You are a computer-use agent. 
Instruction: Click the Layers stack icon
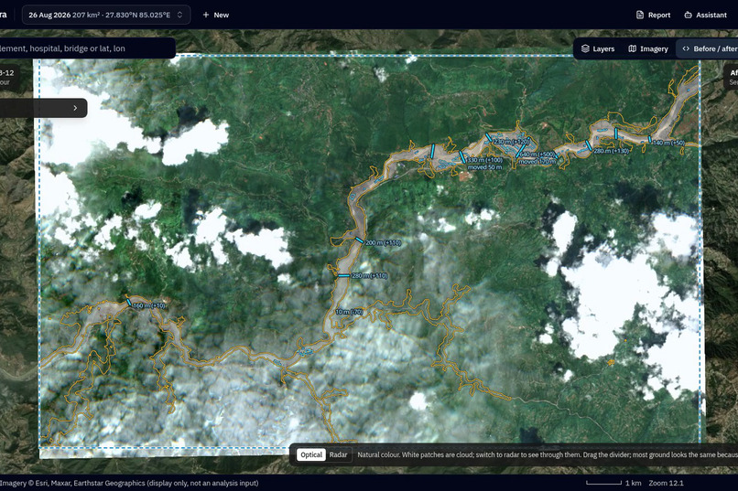point(585,48)
